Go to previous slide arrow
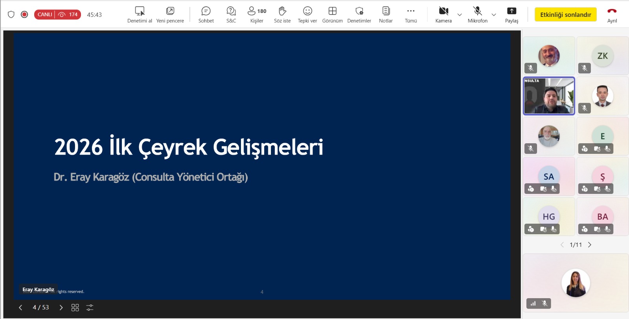Image resolution: width=629 pixels, height=319 pixels. 20,307
